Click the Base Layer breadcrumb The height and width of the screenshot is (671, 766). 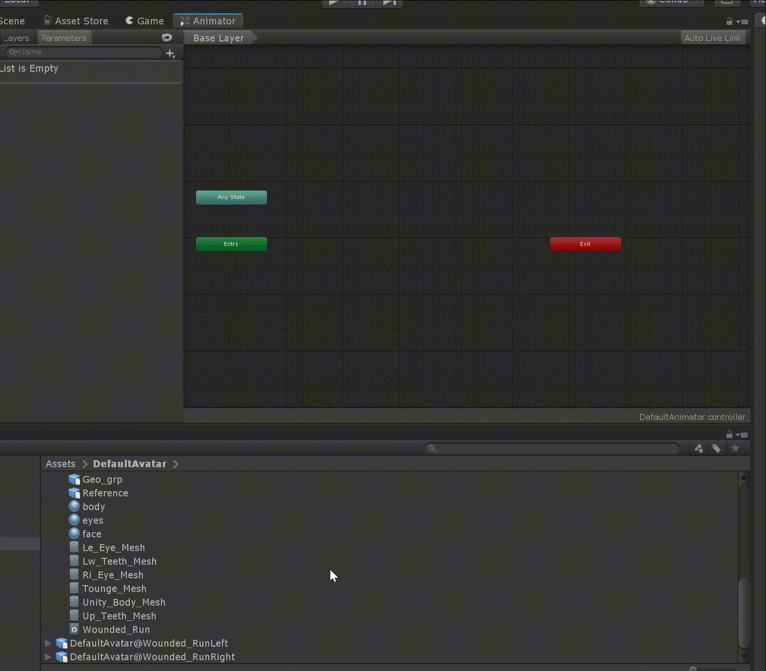(219, 38)
